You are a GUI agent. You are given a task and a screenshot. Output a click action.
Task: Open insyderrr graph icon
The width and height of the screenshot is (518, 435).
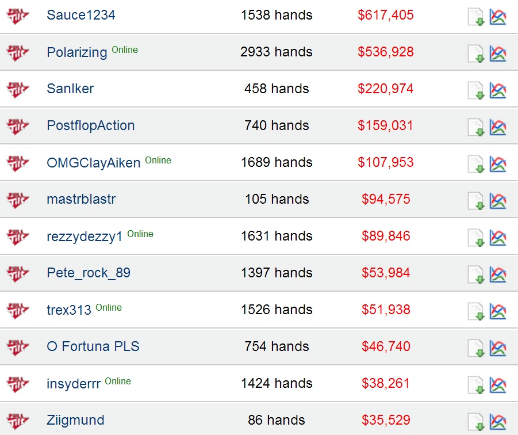pos(497,386)
